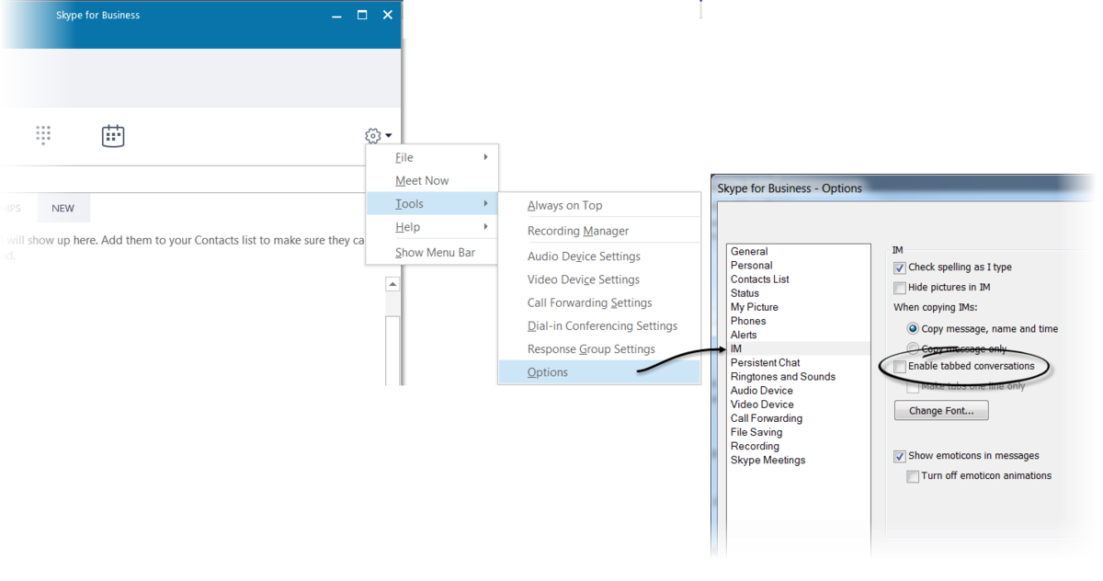Open the Tools submenu

(432, 204)
